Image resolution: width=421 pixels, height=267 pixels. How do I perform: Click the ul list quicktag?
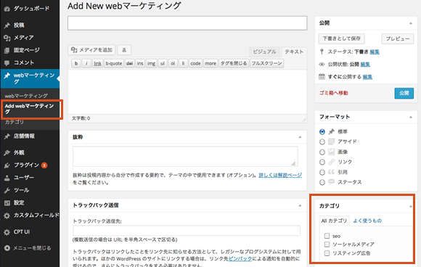pyautogui.click(x=163, y=64)
